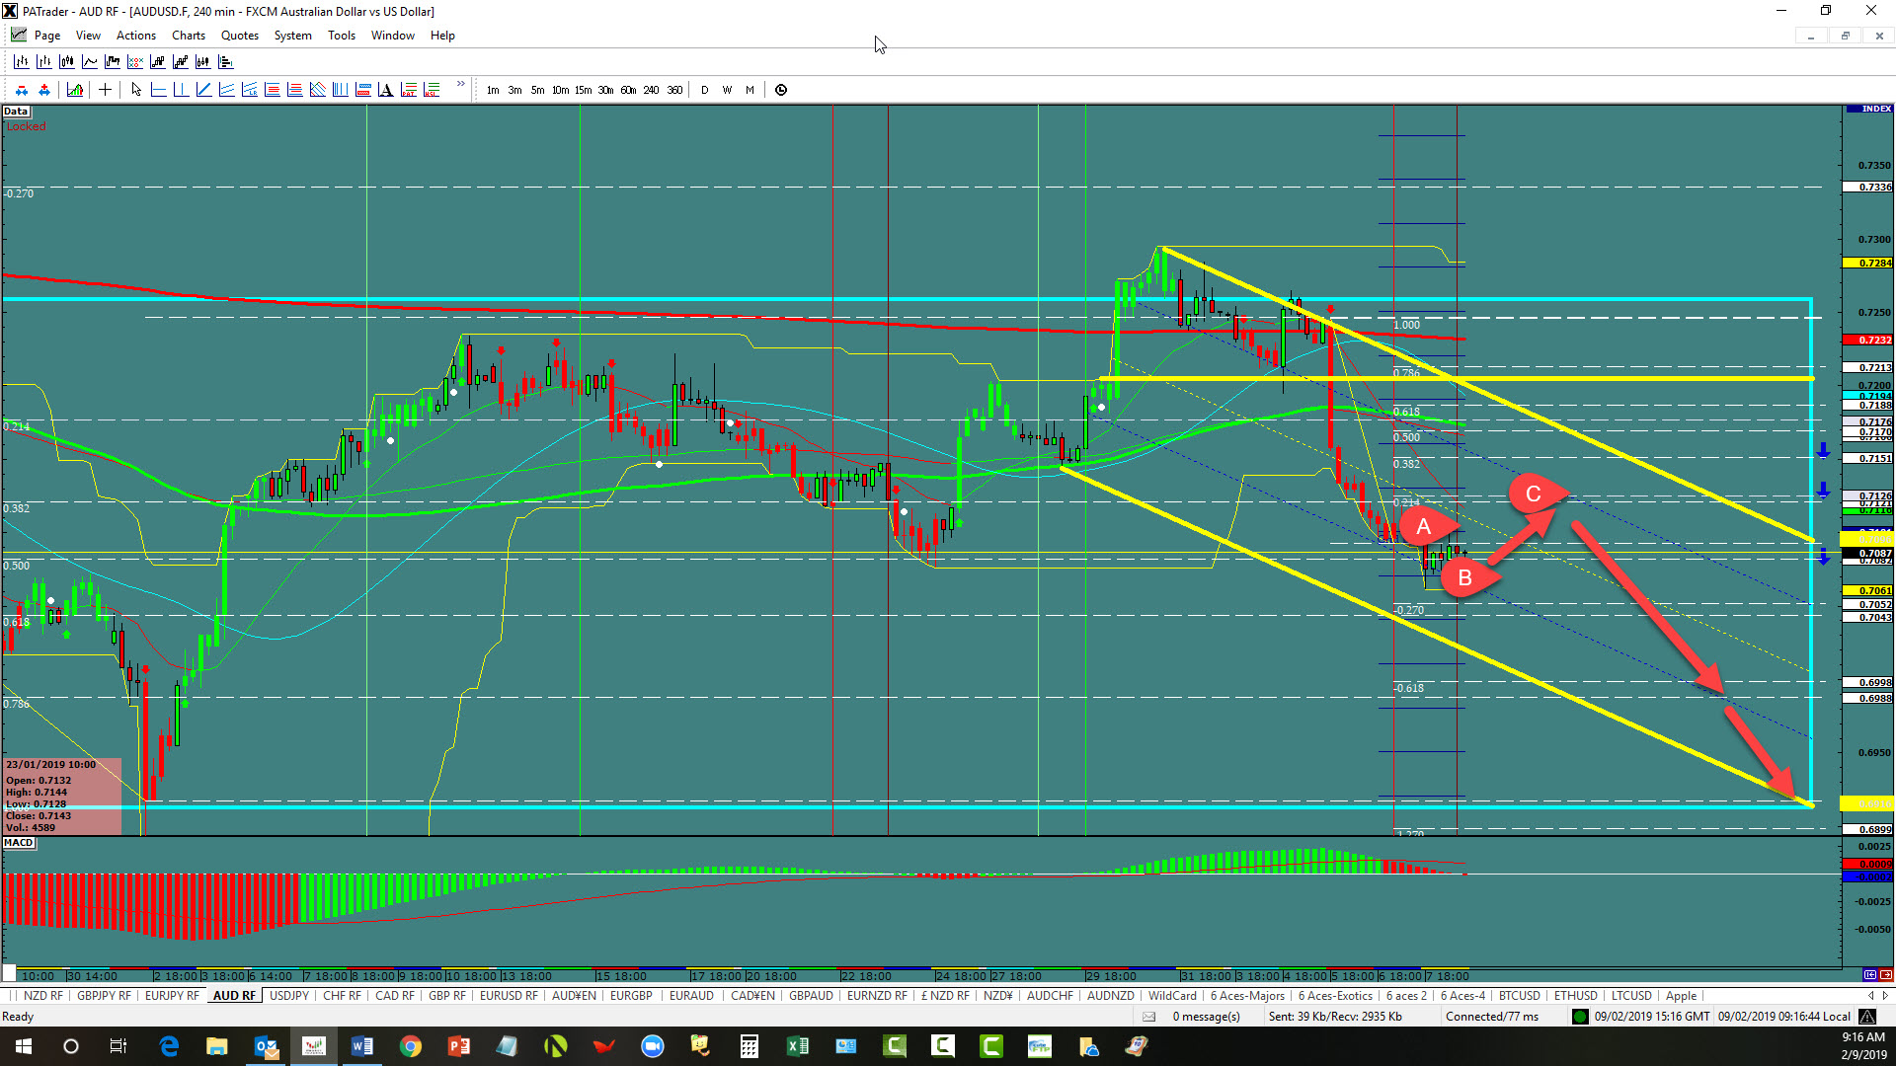Open the Quotes menu dropdown
The width and height of the screenshot is (1896, 1066).
tap(239, 36)
